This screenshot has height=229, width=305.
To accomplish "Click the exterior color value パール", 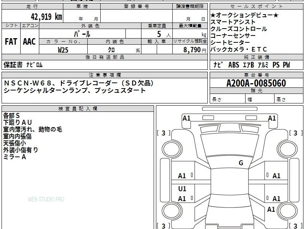I will [82, 34].
